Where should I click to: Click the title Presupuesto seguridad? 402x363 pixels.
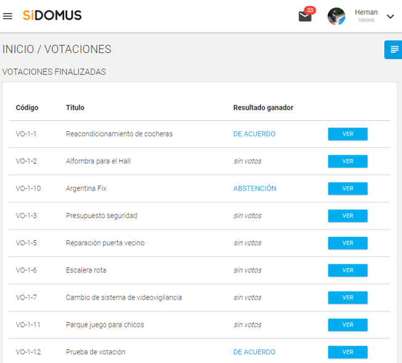coord(102,216)
